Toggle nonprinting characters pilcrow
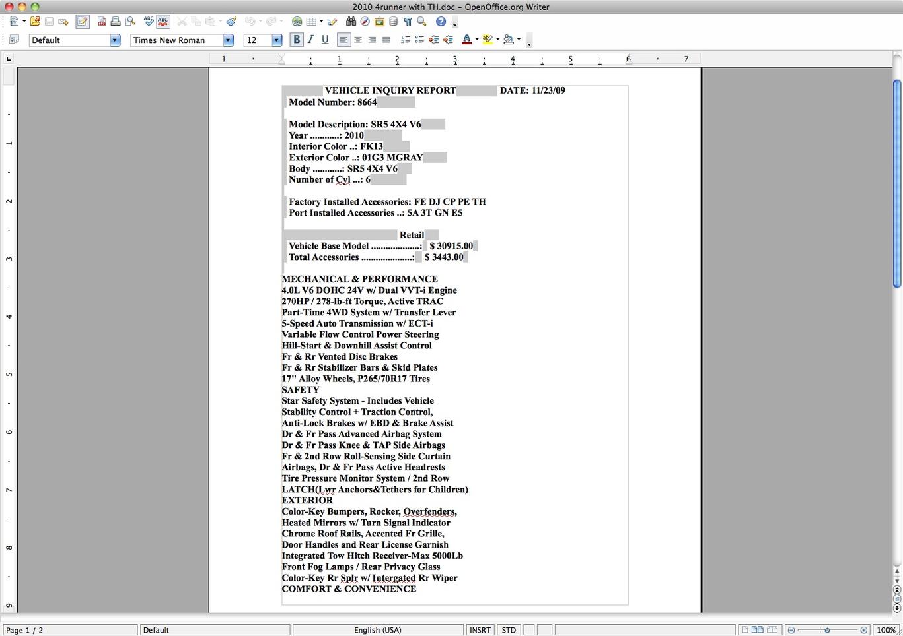Image resolution: width=903 pixels, height=636 pixels. 408,22
